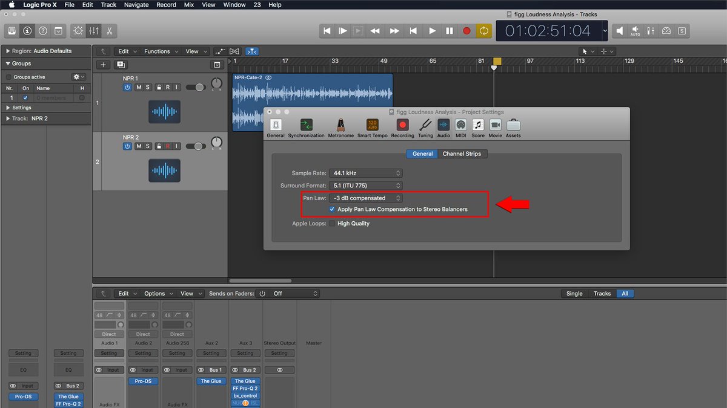Image resolution: width=727 pixels, height=408 pixels.
Task: Open the Record menu in menu bar
Action: 166,5
